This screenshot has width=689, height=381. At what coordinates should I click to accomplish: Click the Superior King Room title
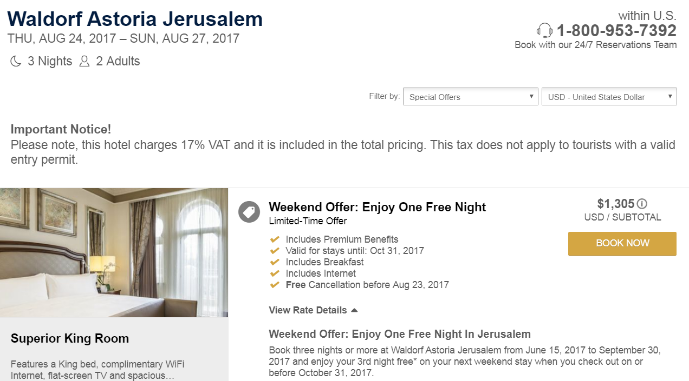pos(70,339)
